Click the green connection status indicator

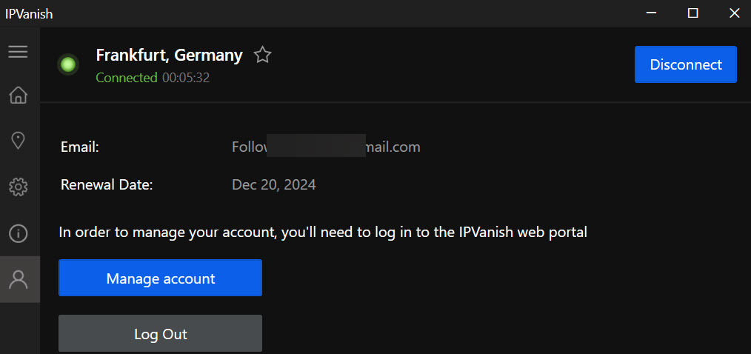[68, 65]
